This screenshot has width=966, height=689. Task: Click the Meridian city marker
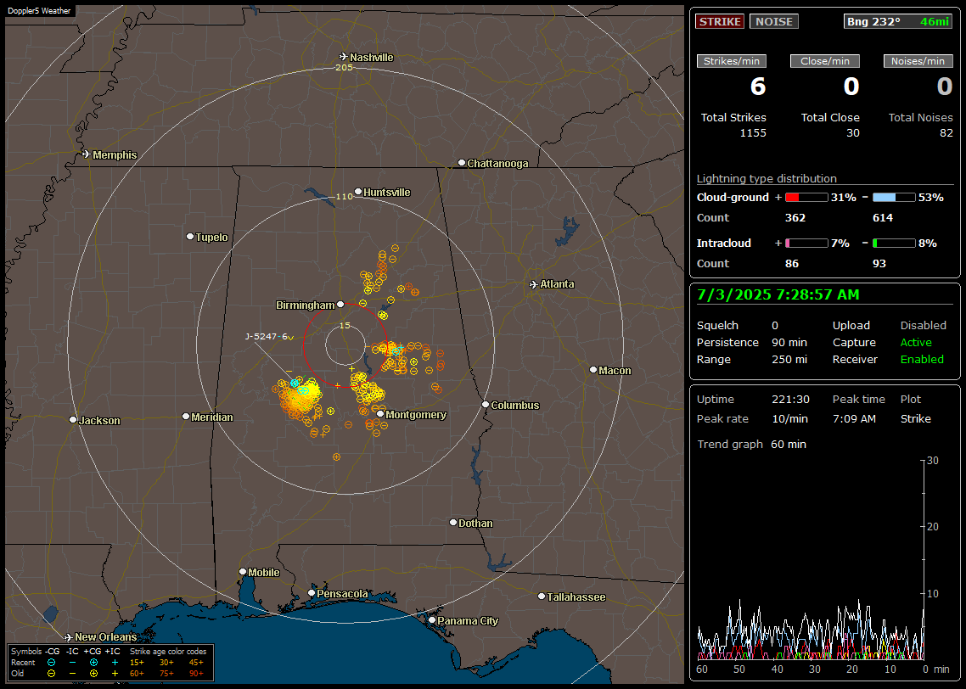[185, 417]
